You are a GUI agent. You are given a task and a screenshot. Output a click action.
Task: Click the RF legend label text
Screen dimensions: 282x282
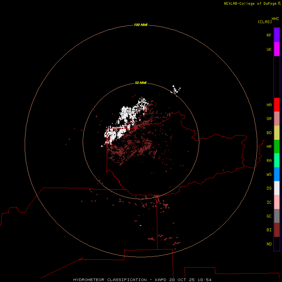coord(269,35)
